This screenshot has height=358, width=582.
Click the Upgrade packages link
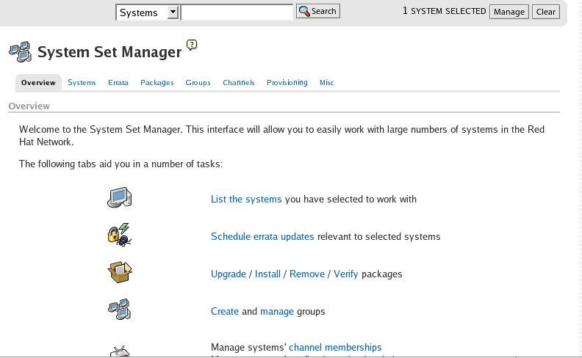(229, 274)
